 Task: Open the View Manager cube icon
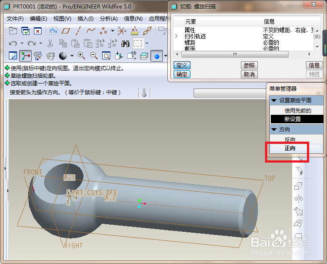[50, 56]
